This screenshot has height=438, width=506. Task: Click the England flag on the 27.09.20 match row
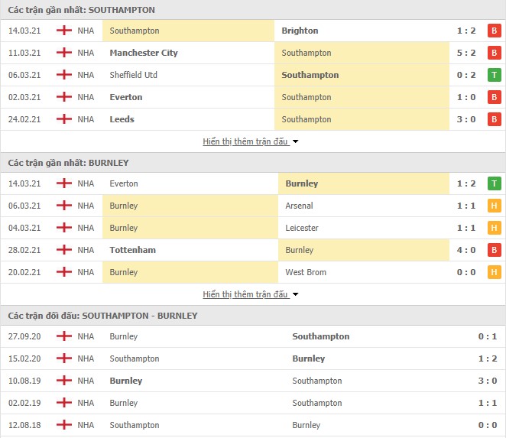point(64,336)
